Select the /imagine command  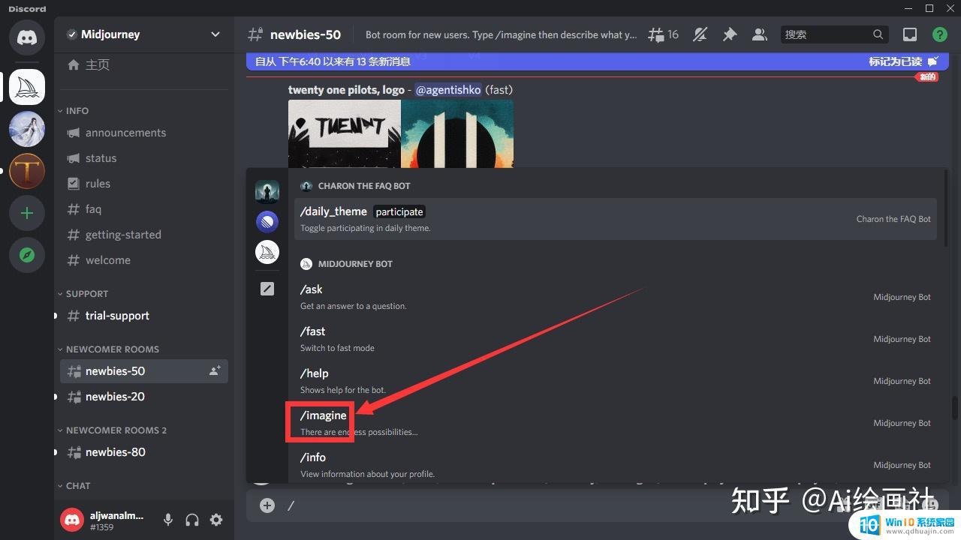click(x=616, y=423)
